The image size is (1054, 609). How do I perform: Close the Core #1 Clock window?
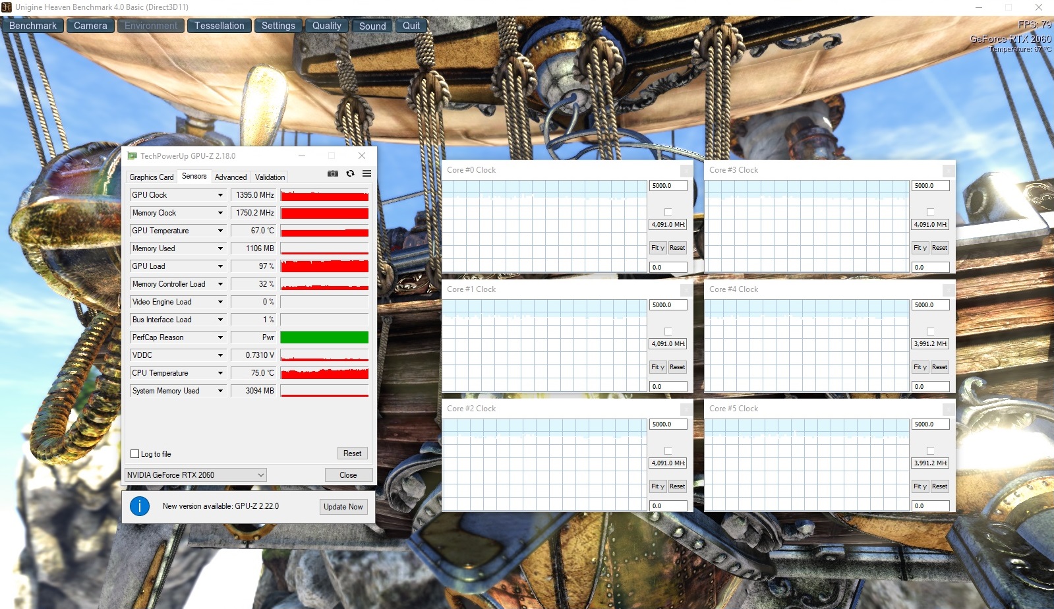[x=686, y=289]
